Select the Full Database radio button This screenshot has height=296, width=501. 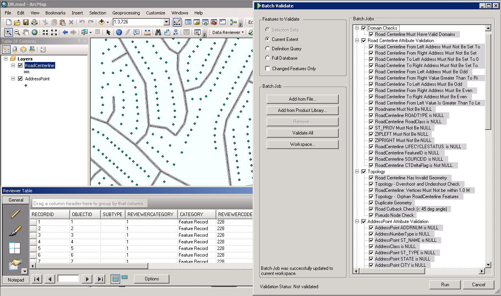(x=268, y=58)
